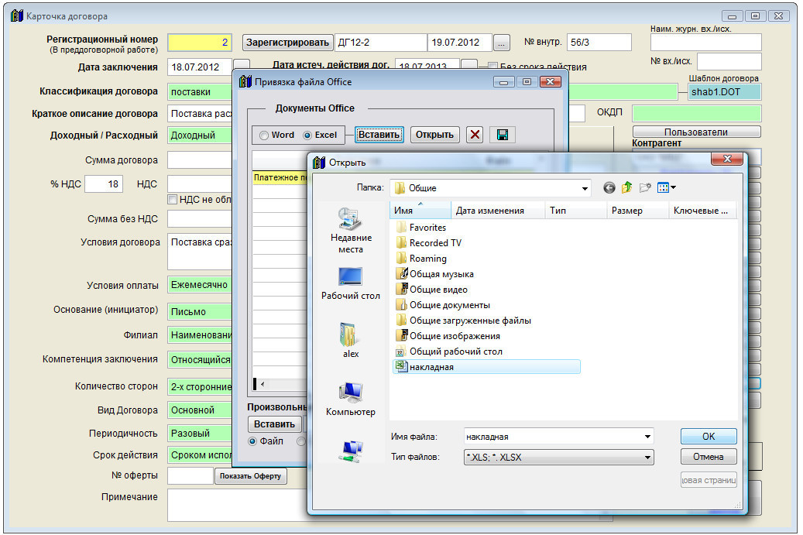Screen dimensions: 803x535
Task: Go back using the back arrow icon
Action: [x=609, y=187]
